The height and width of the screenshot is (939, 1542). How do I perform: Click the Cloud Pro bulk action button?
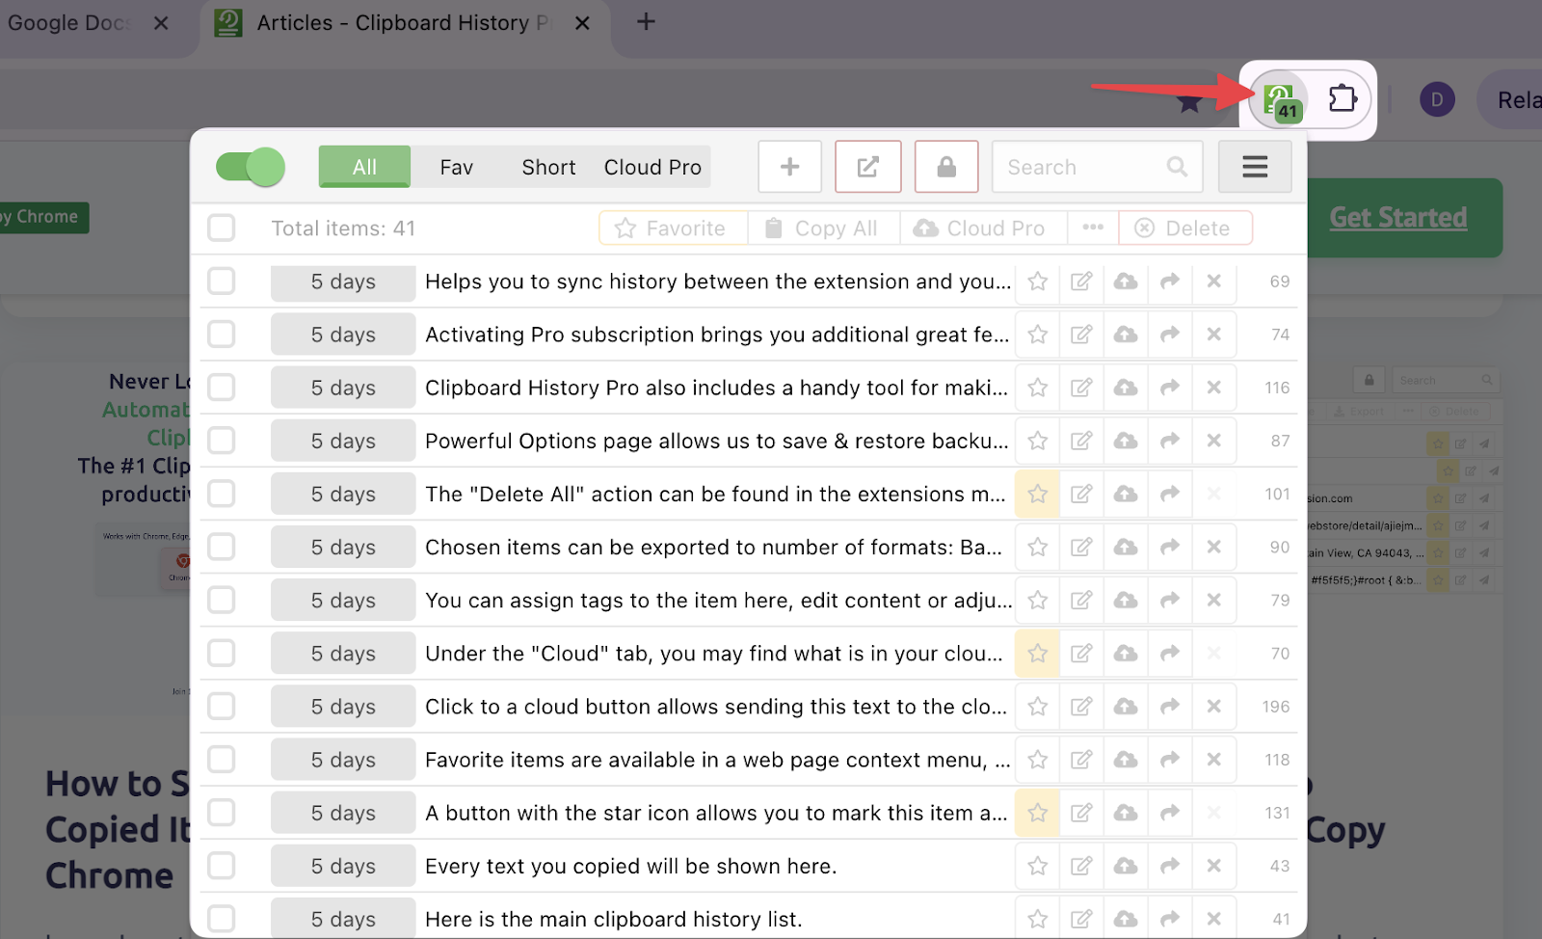(984, 228)
